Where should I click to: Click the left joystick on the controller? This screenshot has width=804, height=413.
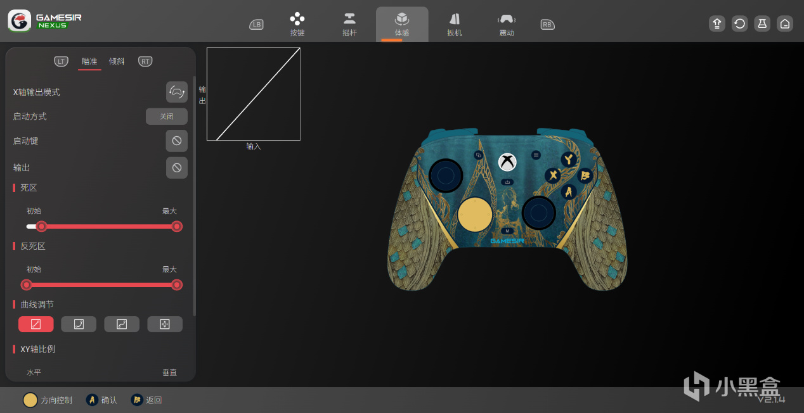[x=446, y=175]
